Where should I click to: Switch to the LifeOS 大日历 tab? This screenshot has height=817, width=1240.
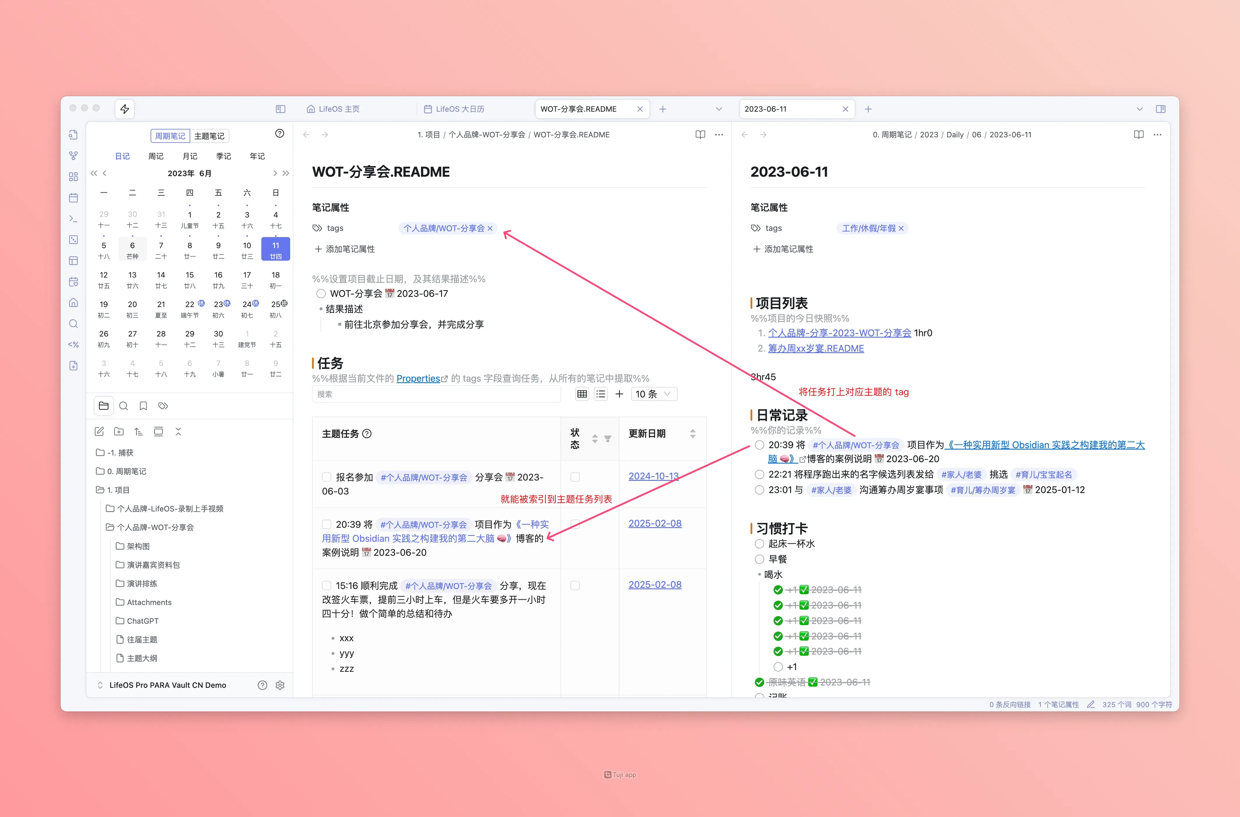click(459, 109)
